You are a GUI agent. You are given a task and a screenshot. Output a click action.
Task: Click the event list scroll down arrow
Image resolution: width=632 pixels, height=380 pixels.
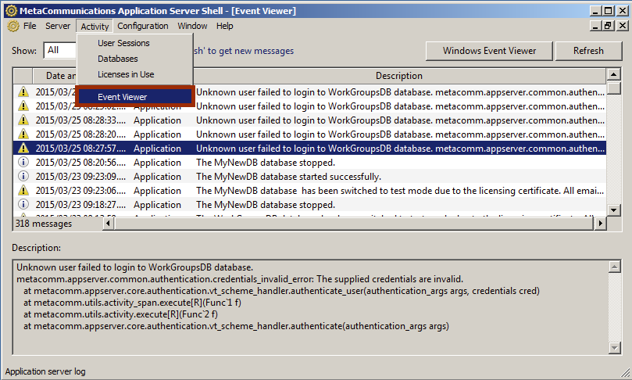(x=613, y=210)
